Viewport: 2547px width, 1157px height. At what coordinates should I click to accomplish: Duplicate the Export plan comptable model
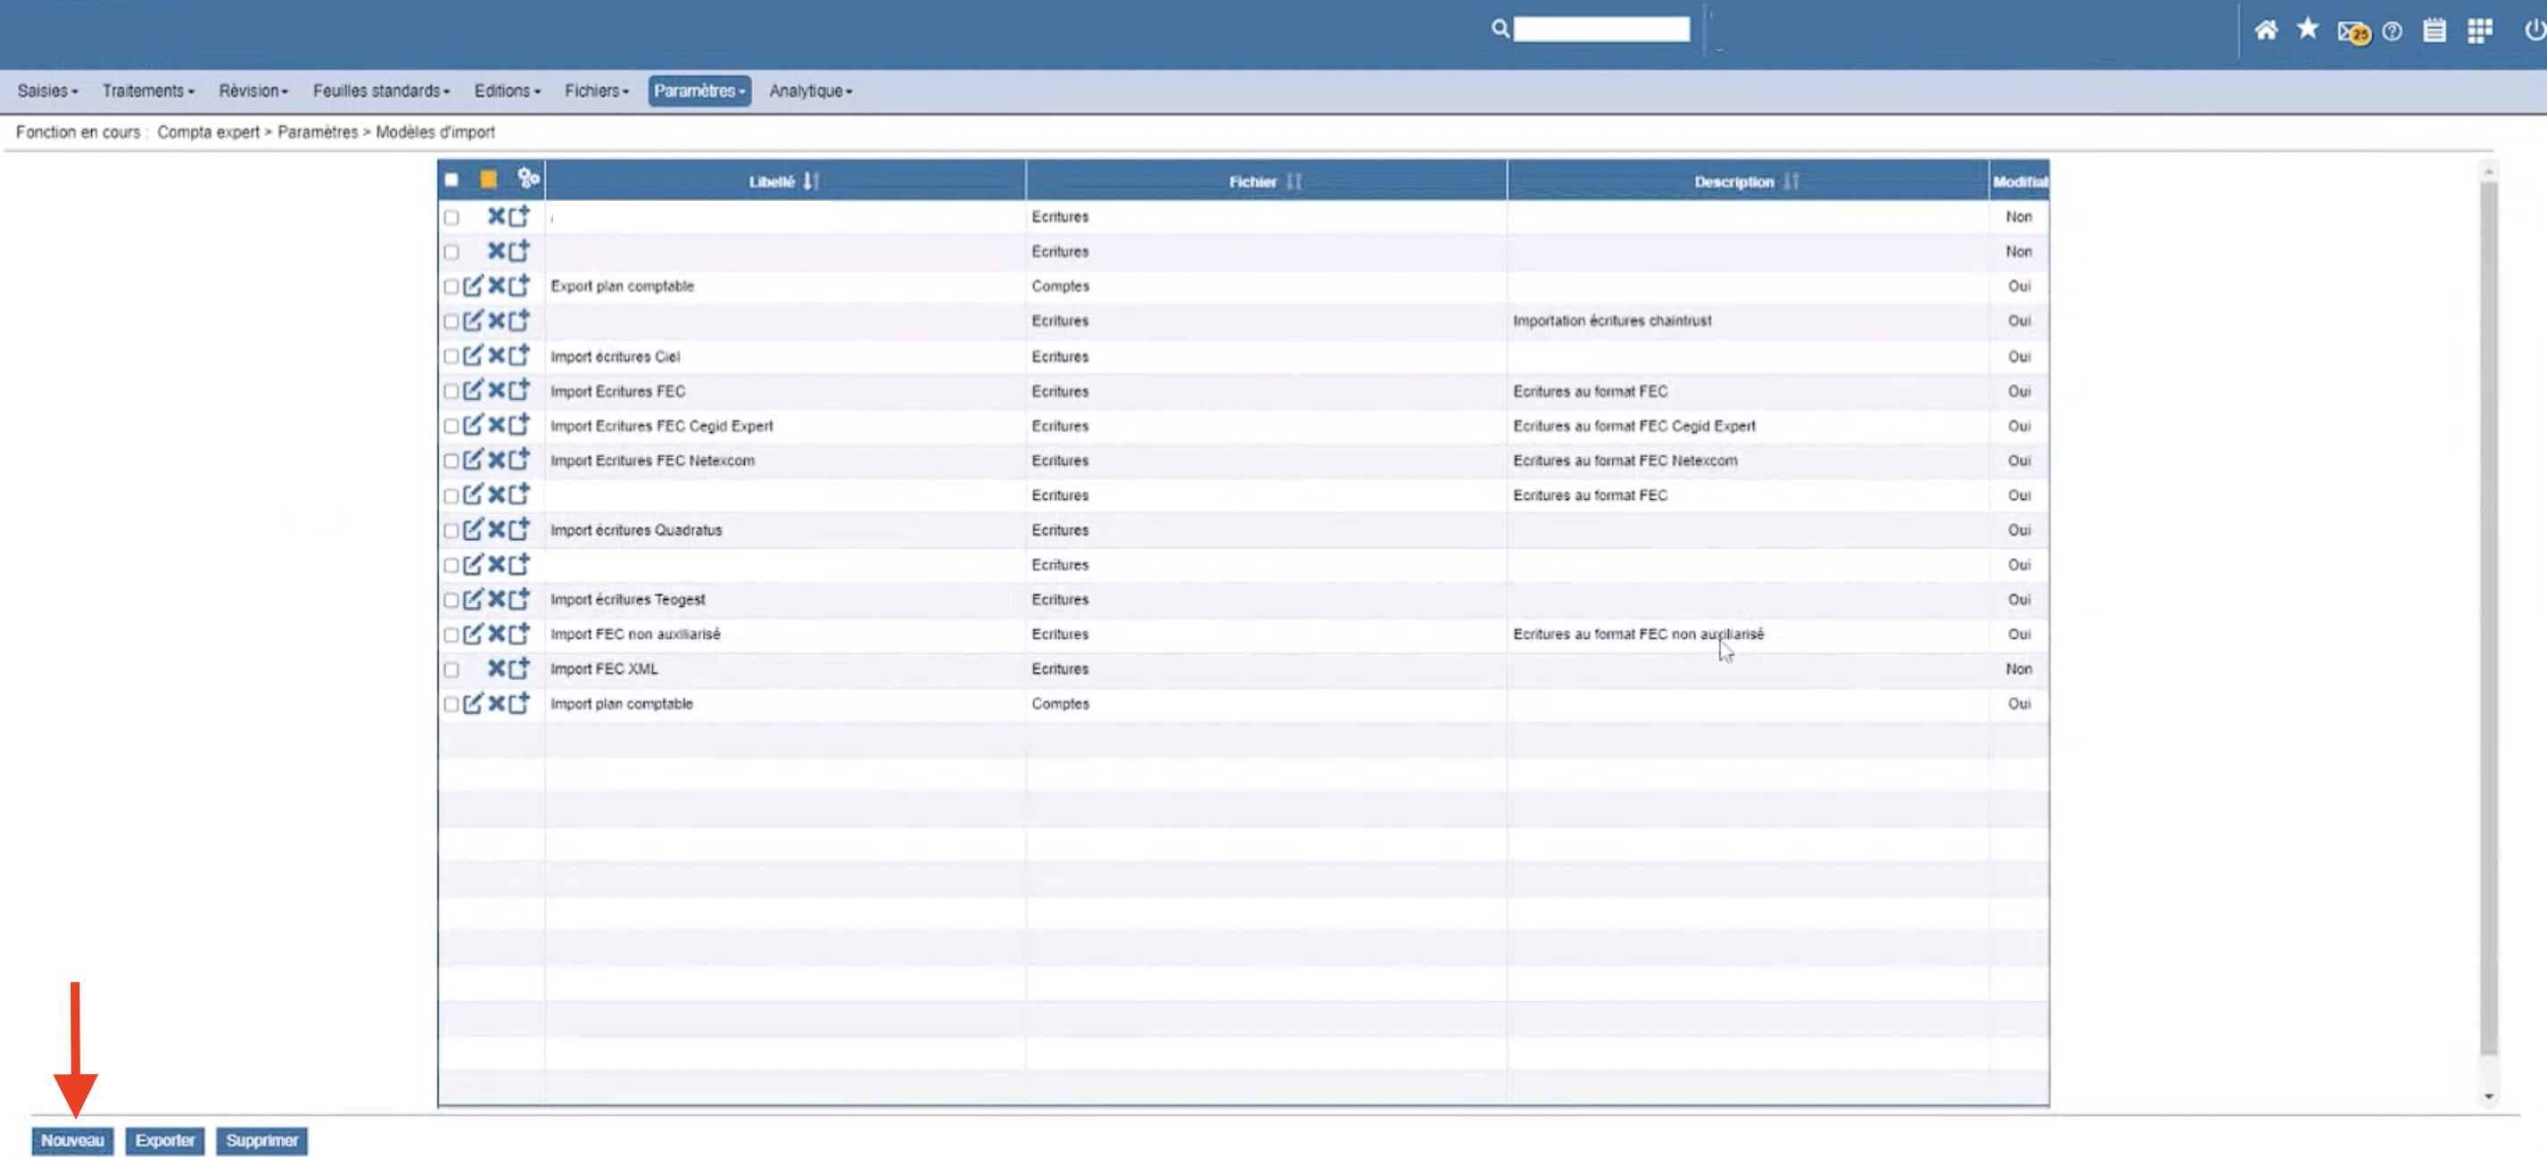point(519,286)
